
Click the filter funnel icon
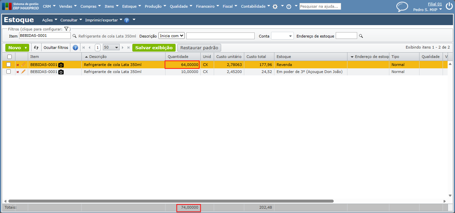coord(66,29)
